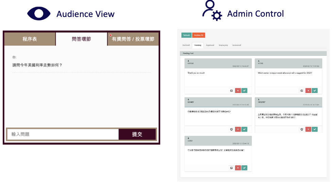Decline the question from user MS32987

pyautogui.click(x=308, y=129)
